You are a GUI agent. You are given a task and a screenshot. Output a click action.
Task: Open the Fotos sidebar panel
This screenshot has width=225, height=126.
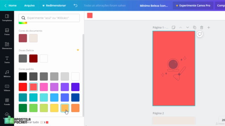pos(7,32)
